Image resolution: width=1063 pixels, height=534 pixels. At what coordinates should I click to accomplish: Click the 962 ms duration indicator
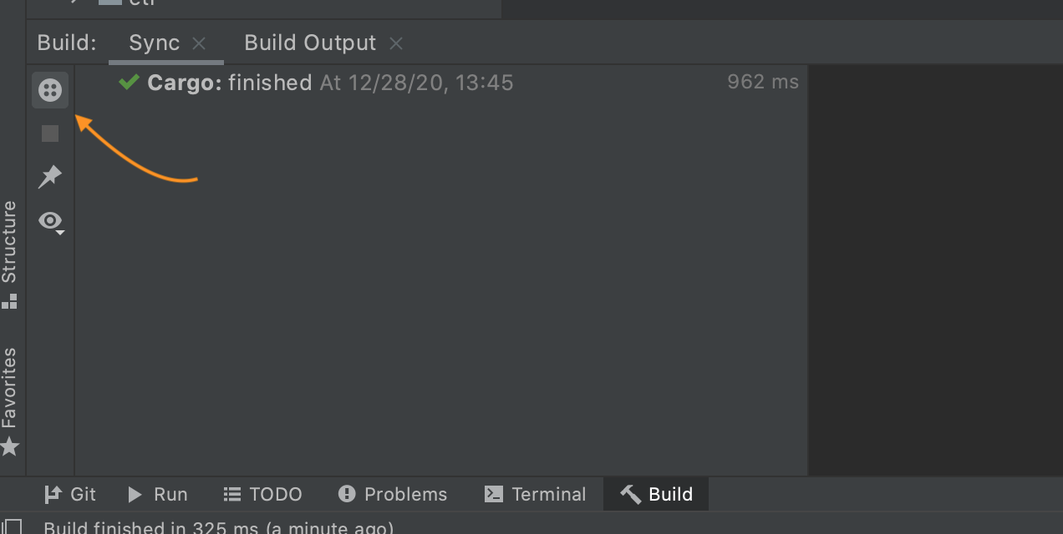pos(762,82)
